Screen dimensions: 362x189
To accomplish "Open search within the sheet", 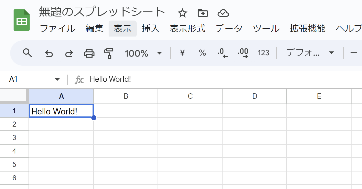I will point(28,53).
